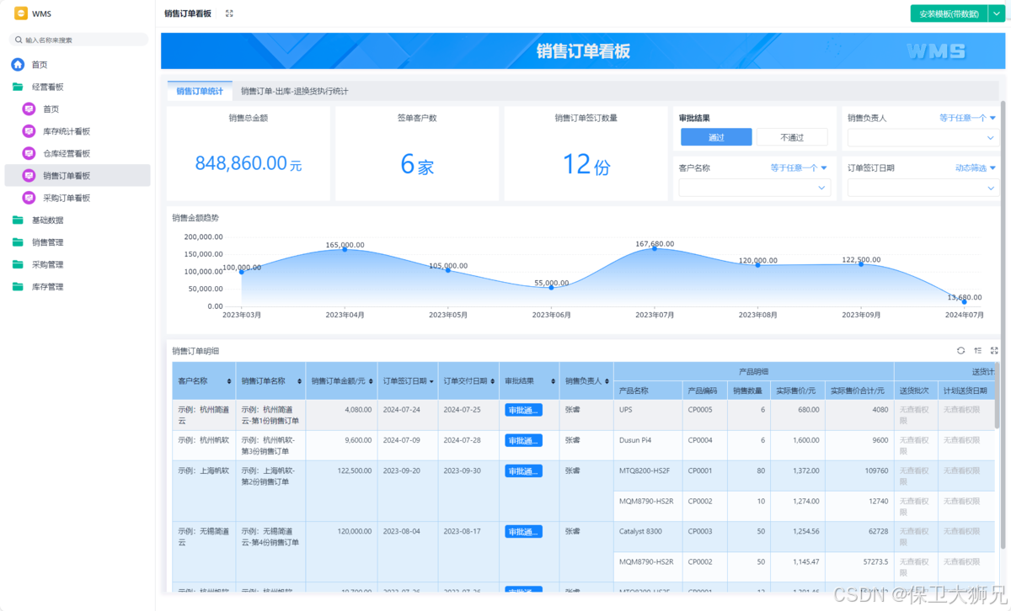
Task: Click the 2023年04月 data point 165,000.00
Action: point(345,250)
